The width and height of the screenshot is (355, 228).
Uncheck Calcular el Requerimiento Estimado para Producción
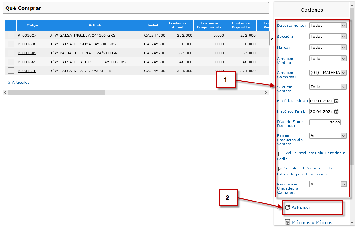pyautogui.click(x=280, y=169)
